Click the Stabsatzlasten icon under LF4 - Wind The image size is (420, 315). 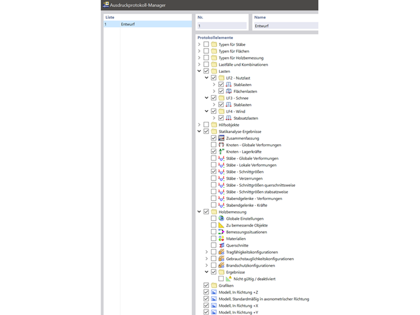point(228,118)
